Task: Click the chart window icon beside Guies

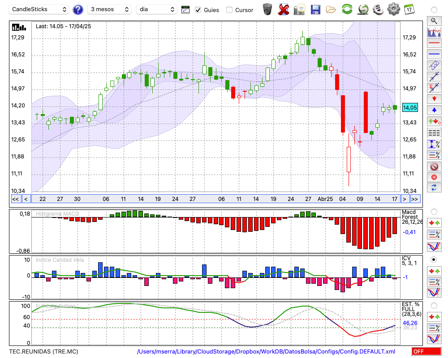Action: pos(185,10)
